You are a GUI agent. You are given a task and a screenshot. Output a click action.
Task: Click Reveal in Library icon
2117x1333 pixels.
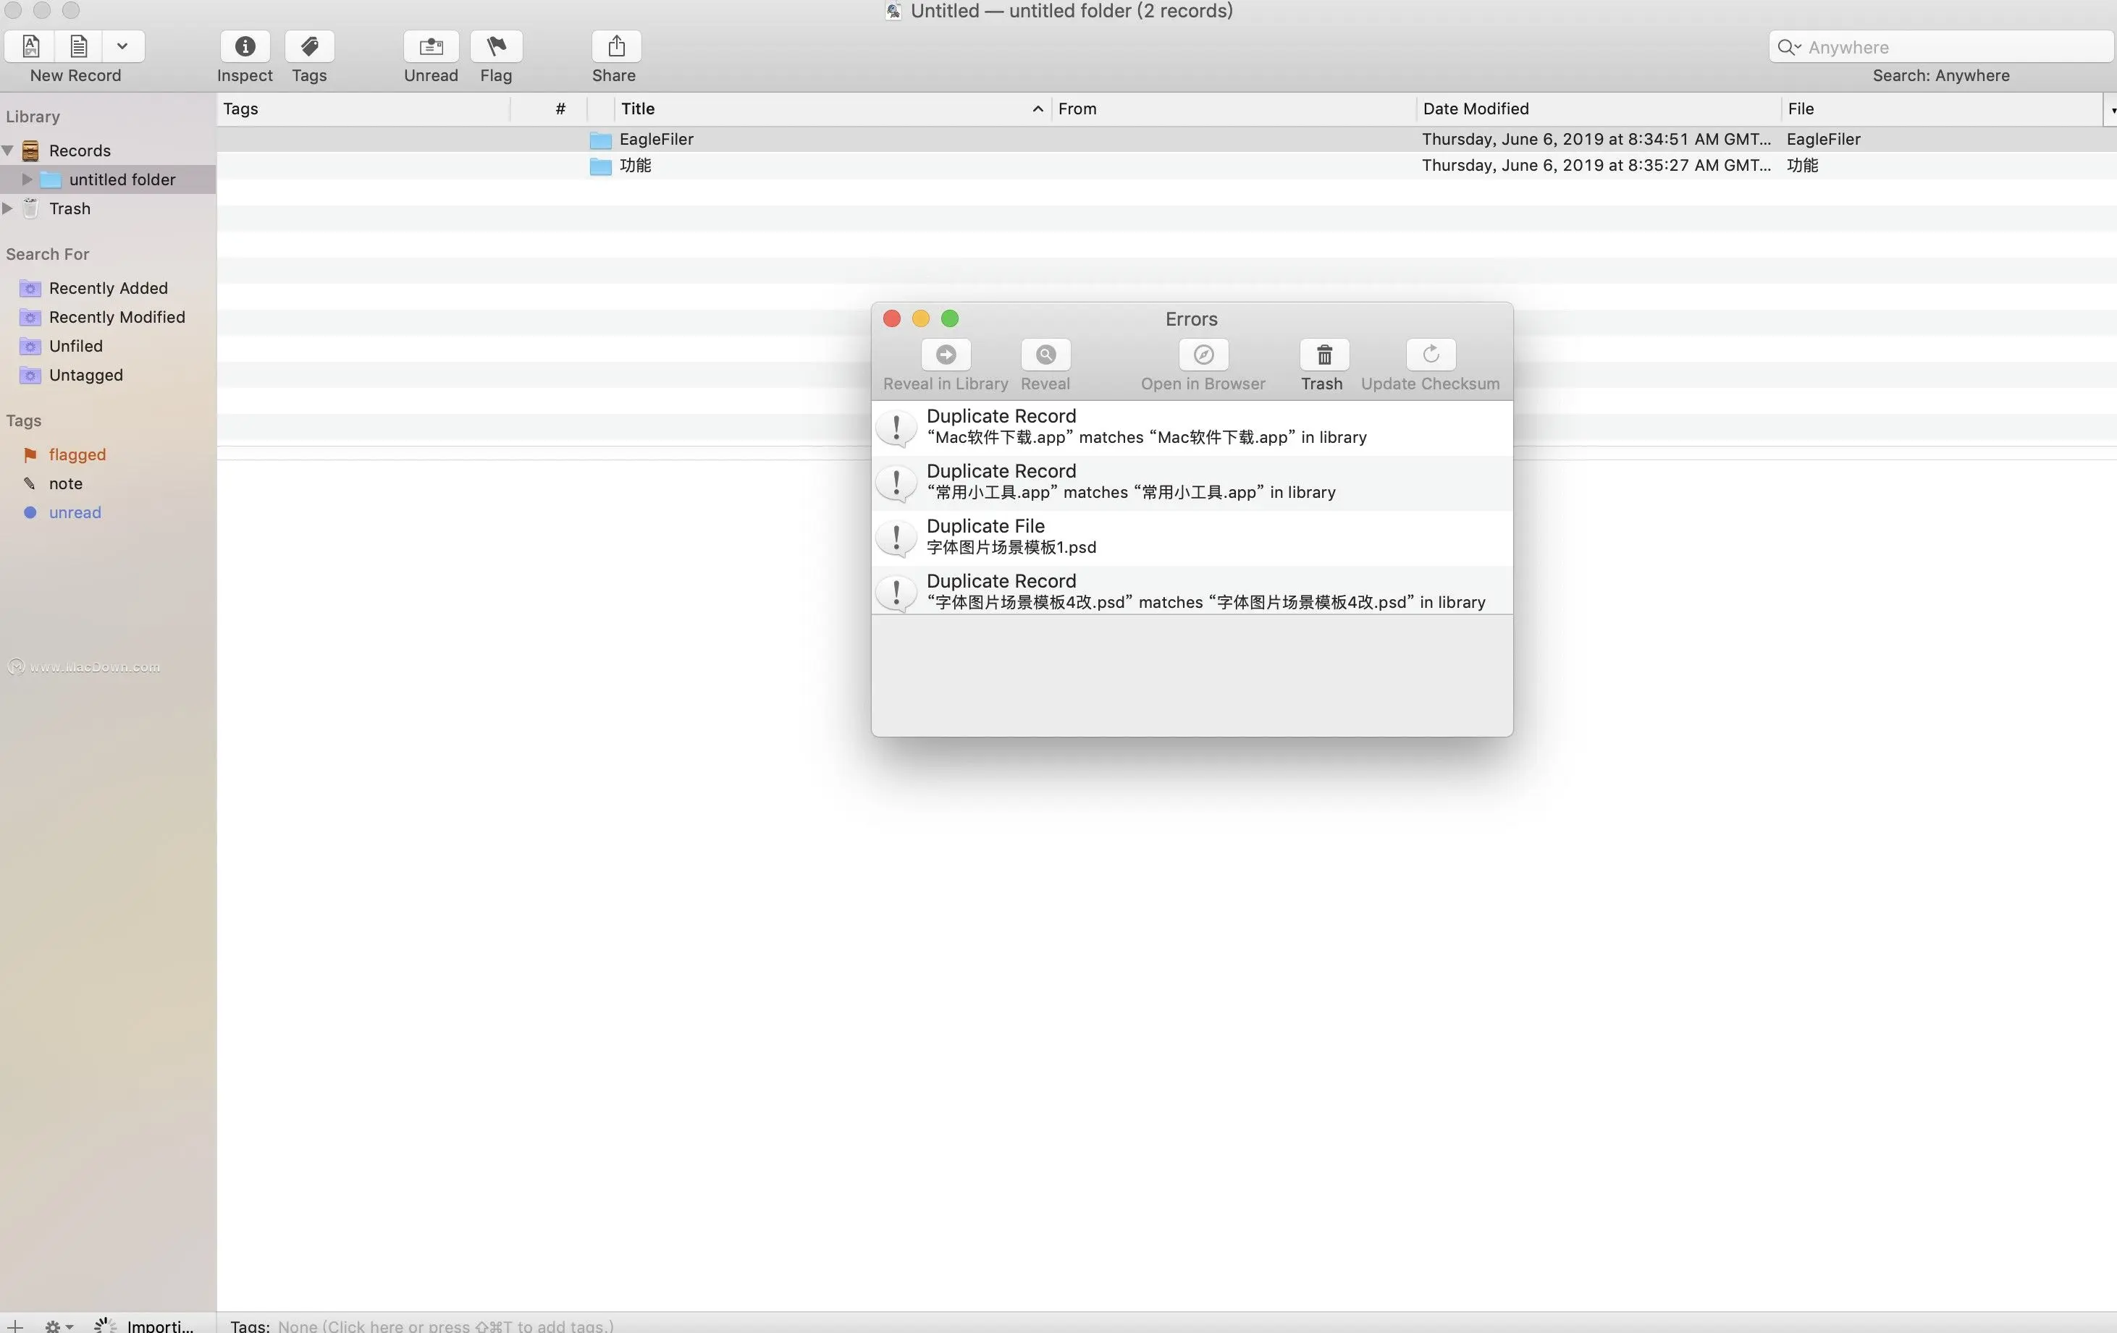tap(946, 355)
